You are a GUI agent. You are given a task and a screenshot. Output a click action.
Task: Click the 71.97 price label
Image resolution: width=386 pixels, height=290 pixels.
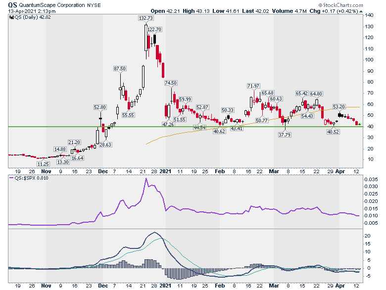pyautogui.click(x=253, y=86)
